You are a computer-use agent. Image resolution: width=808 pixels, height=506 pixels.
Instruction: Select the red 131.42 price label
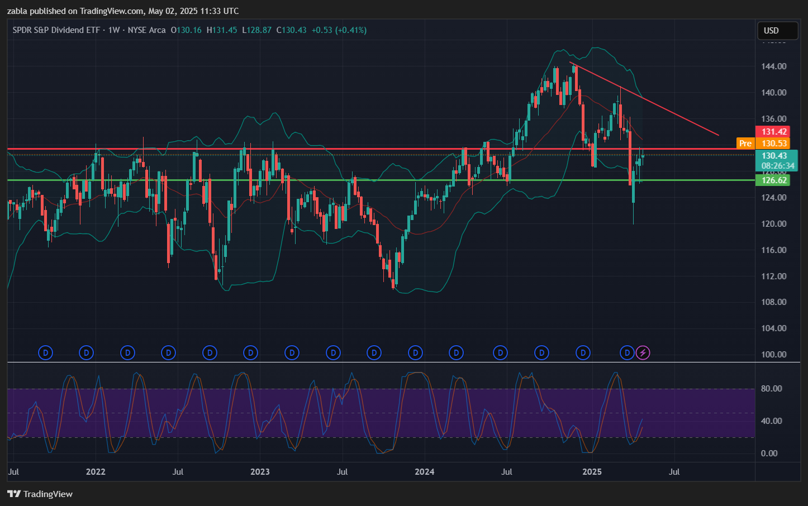click(774, 132)
